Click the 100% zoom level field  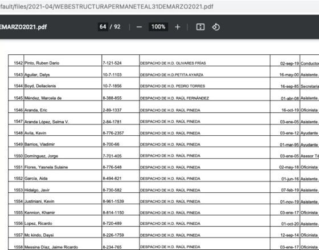pos(158,27)
